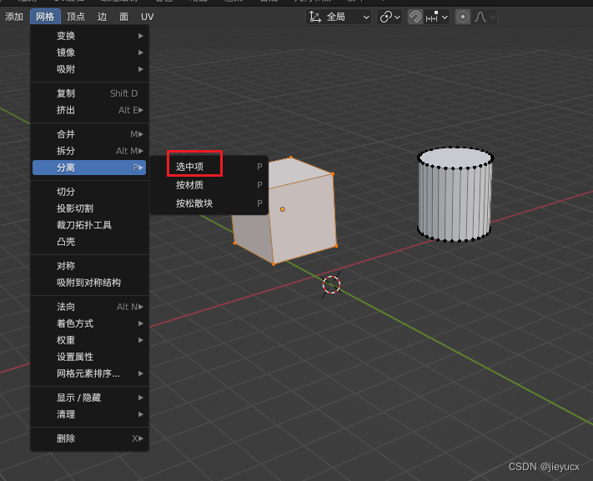Select the 设置属性 menu entry
Image resolution: width=593 pixels, height=481 pixels.
coord(89,357)
